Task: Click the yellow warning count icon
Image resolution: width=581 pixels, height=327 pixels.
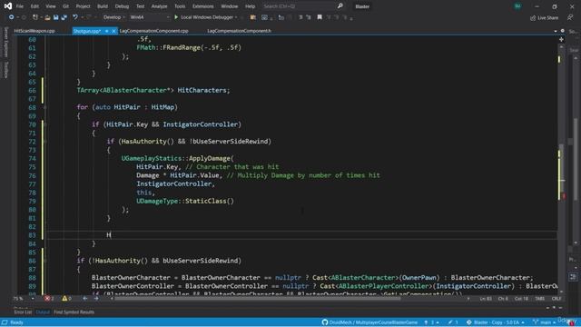Action: tap(64, 298)
